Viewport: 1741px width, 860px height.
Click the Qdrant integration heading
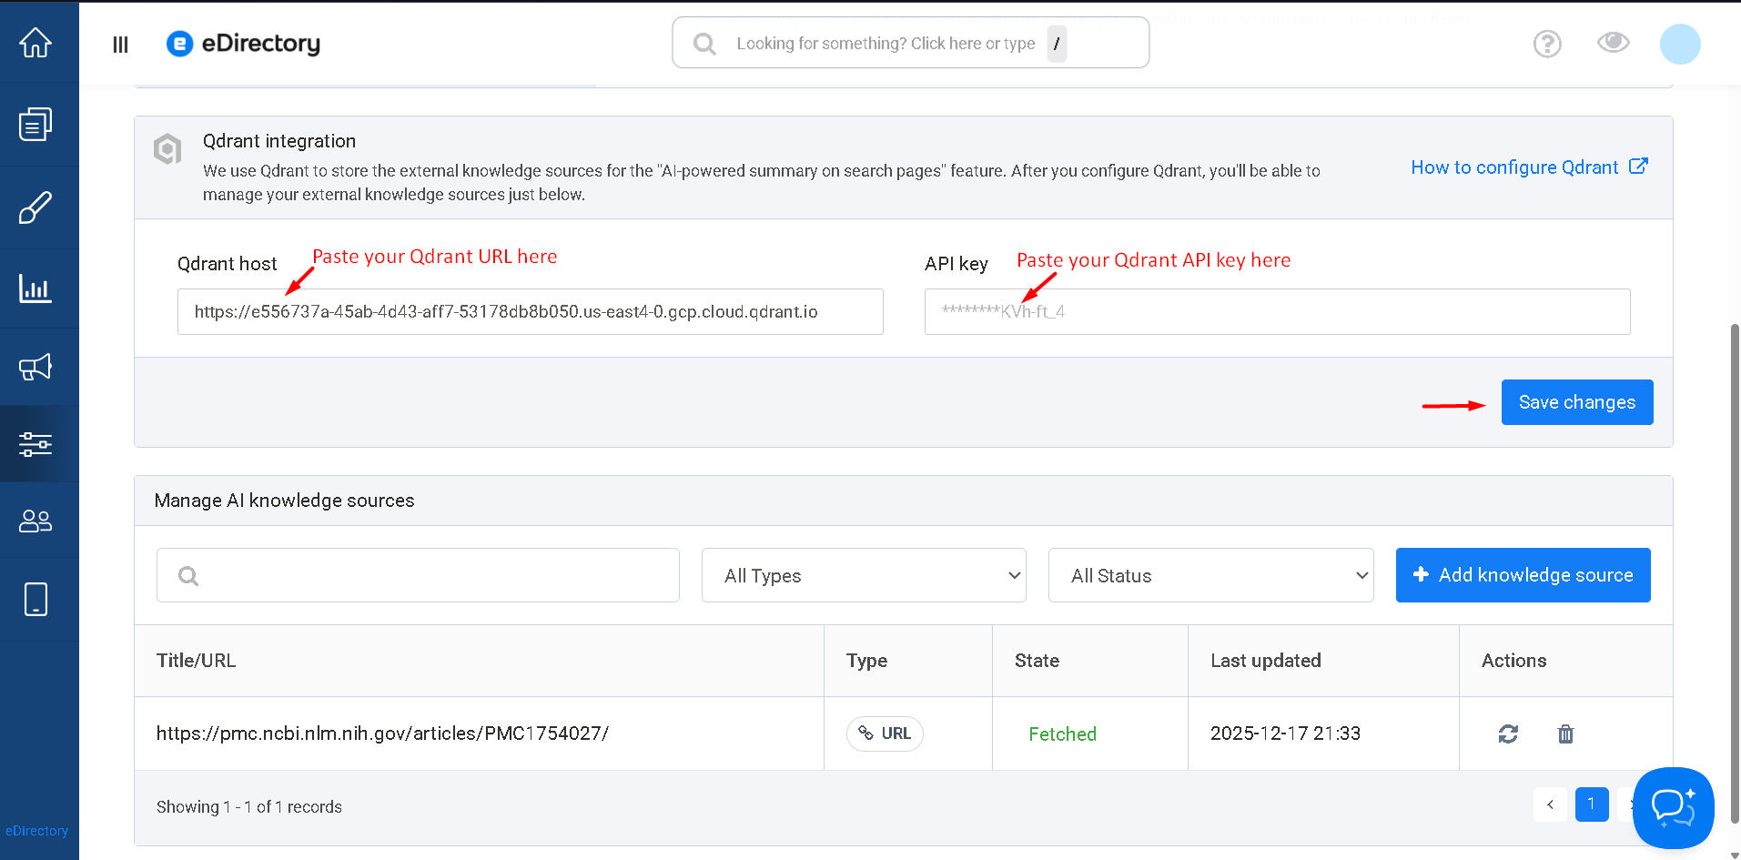279,141
